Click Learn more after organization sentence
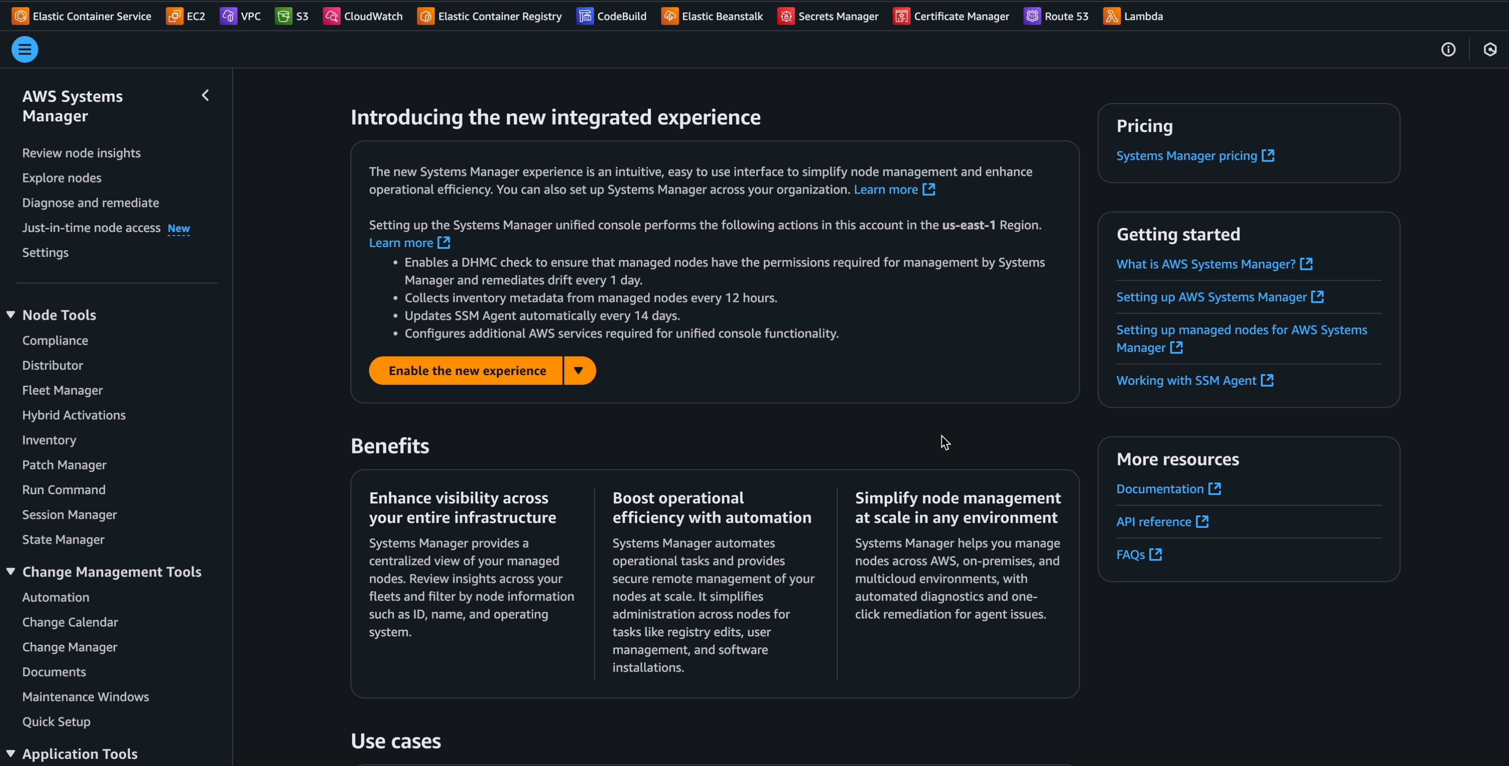 894,189
